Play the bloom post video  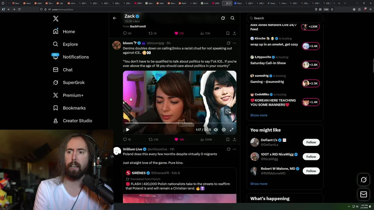point(128,130)
